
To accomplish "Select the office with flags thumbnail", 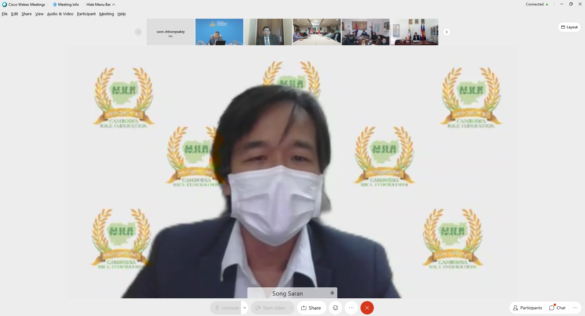I will pos(414,32).
